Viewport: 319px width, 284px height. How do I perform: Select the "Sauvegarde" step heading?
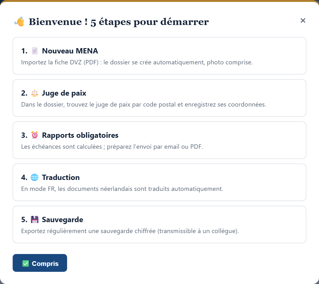tap(63, 220)
